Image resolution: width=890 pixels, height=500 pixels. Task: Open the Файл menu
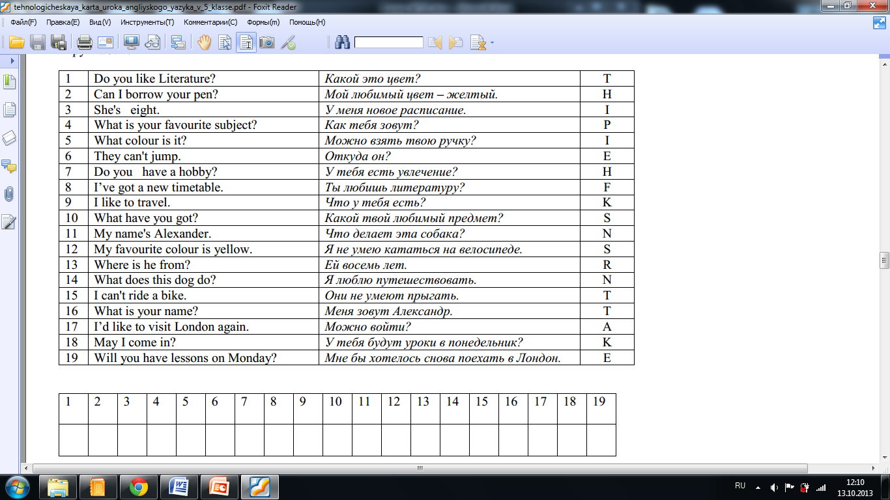pos(23,22)
